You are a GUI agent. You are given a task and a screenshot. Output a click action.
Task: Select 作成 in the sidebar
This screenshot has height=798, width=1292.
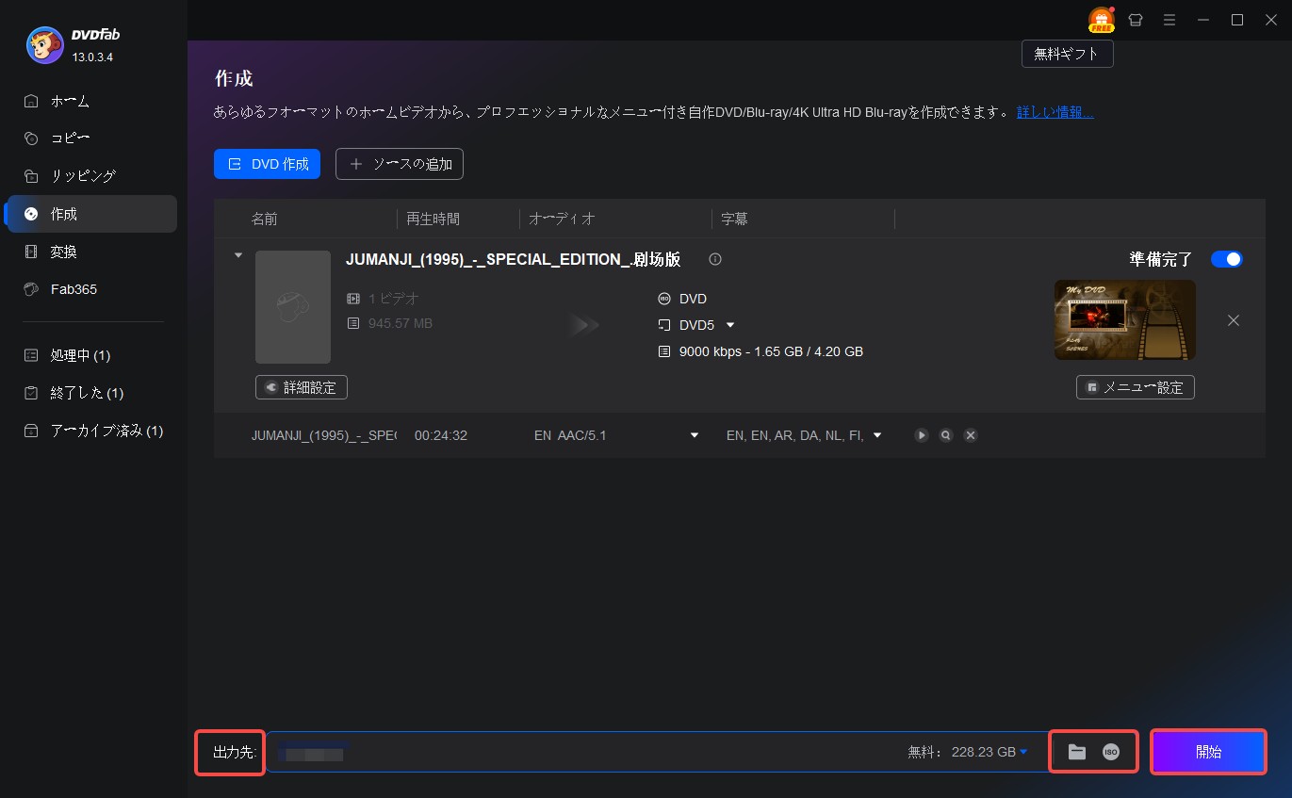(91, 214)
